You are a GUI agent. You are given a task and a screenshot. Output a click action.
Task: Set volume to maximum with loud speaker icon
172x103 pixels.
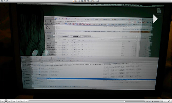pyautogui.click(x=162, y=101)
